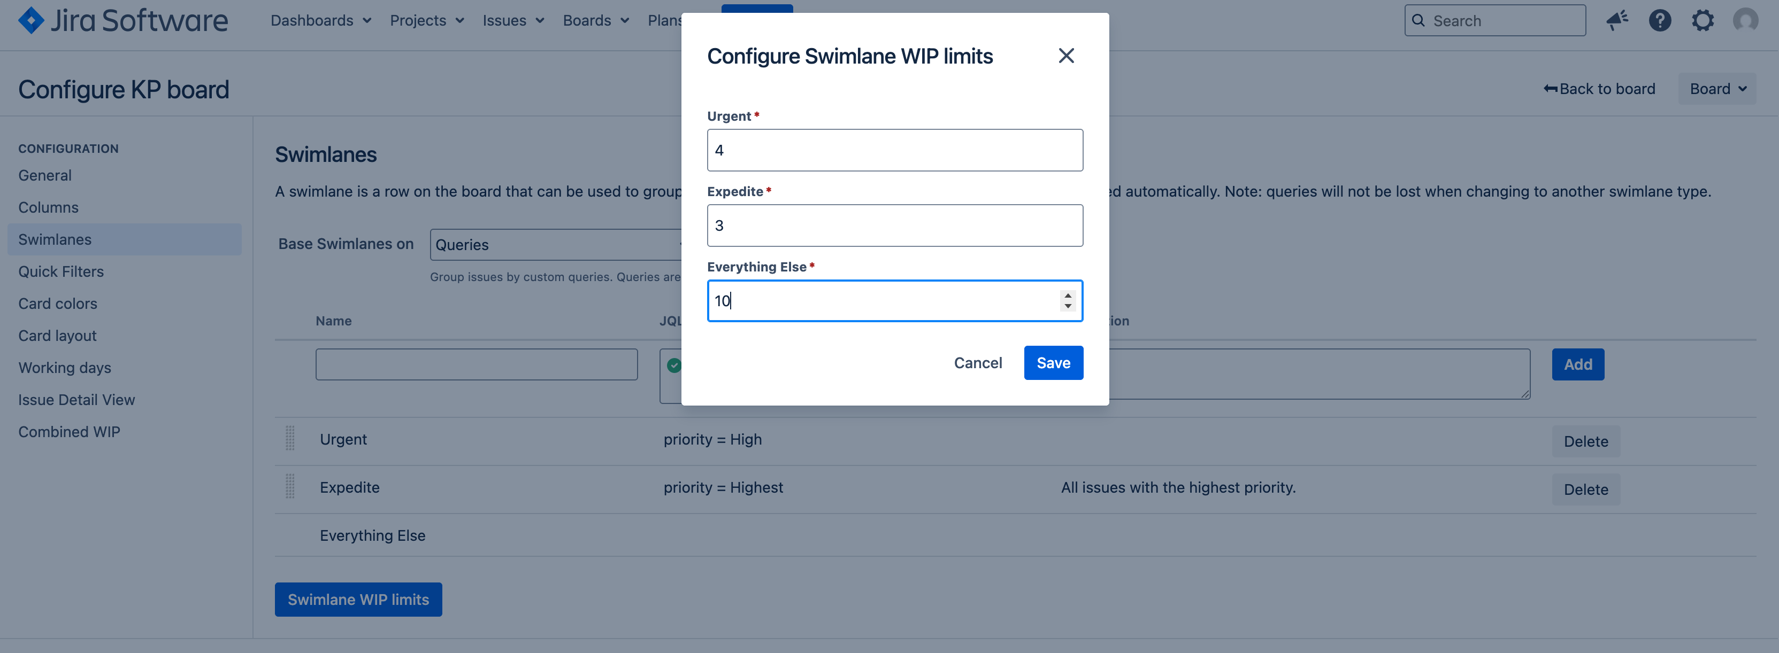Go to Working days configuration
Screen dimensions: 1779x653
[64, 368]
